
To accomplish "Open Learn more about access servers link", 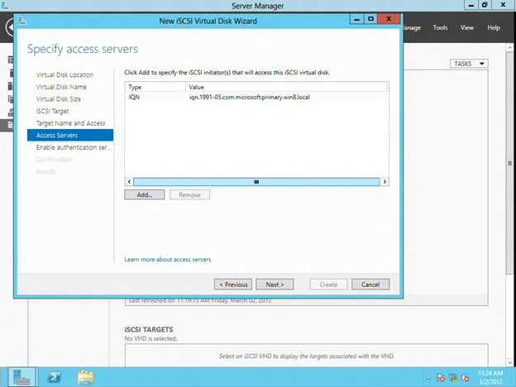I will [167, 260].
